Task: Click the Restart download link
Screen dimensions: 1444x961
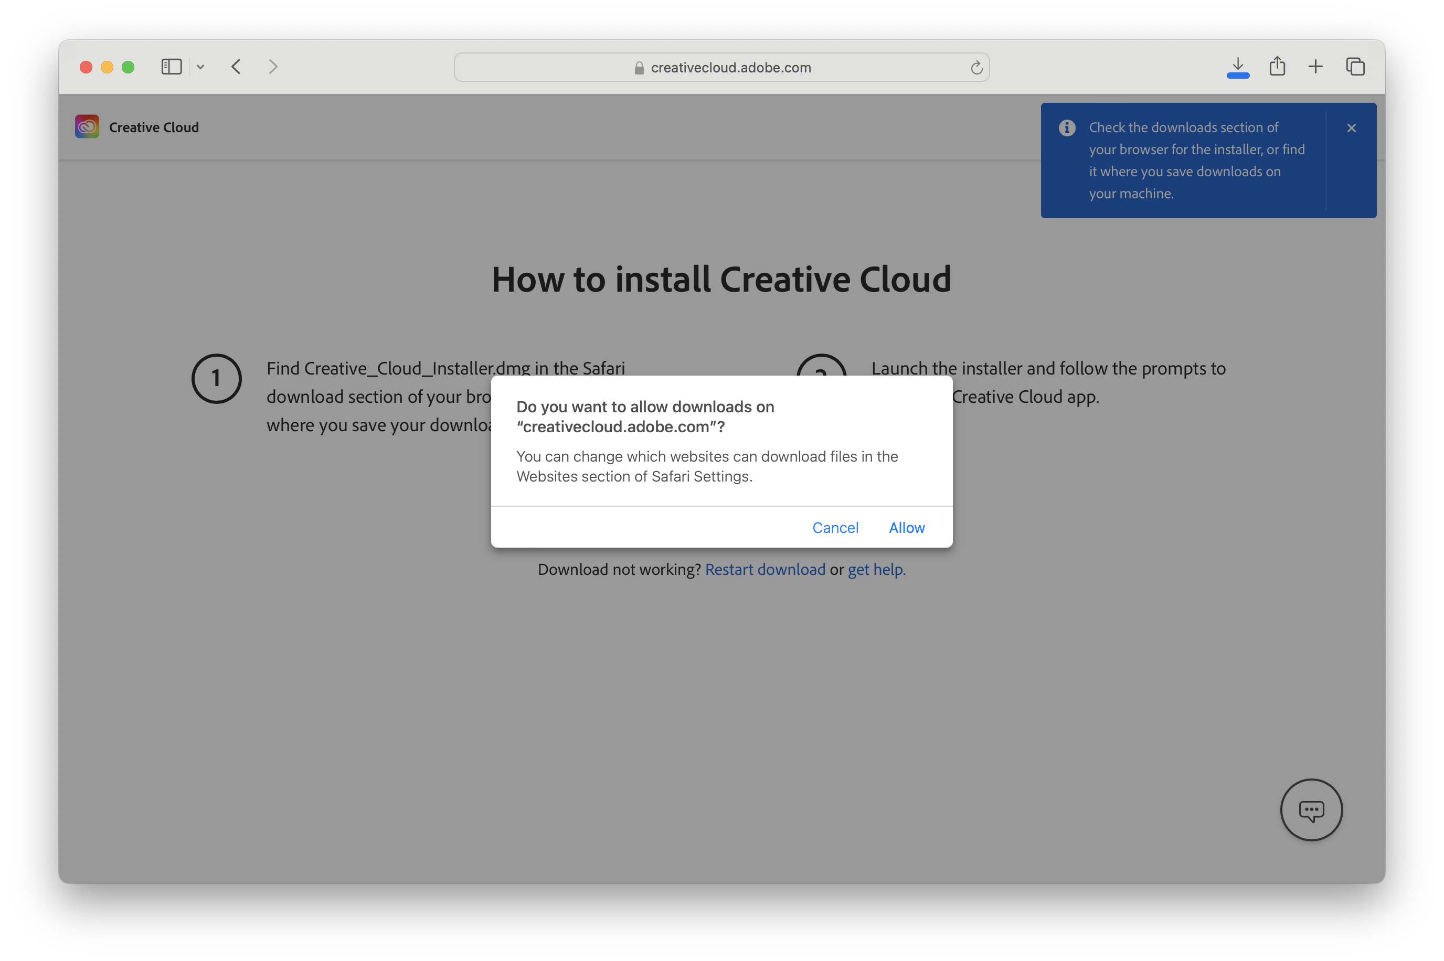Action: coord(765,569)
